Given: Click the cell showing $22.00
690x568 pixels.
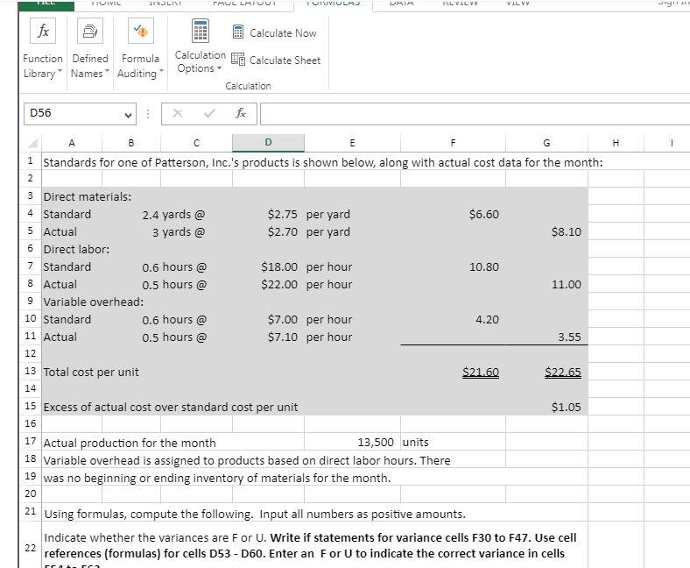Looking at the screenshot, I should point(268,285).
